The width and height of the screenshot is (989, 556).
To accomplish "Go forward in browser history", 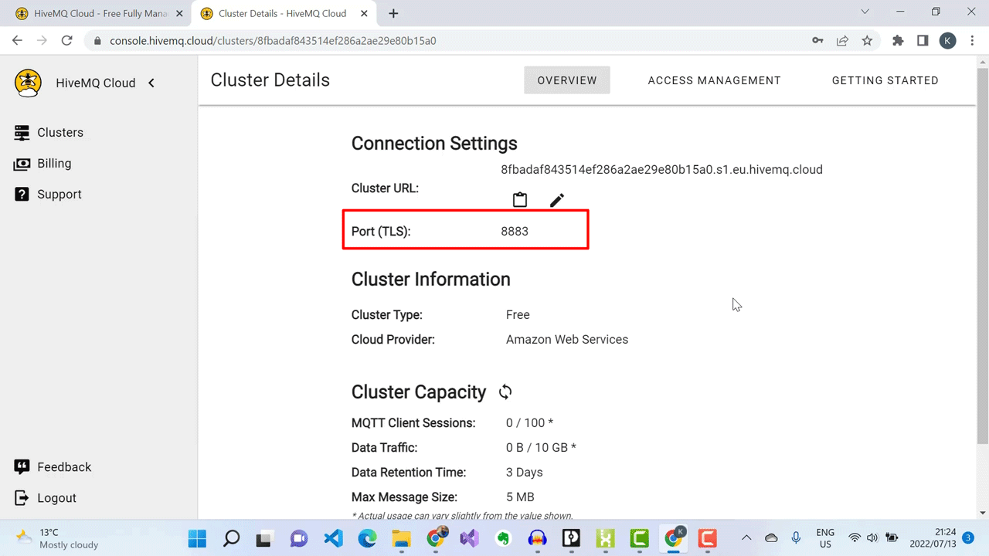I will pyautogui.click(x=42, y=41).
